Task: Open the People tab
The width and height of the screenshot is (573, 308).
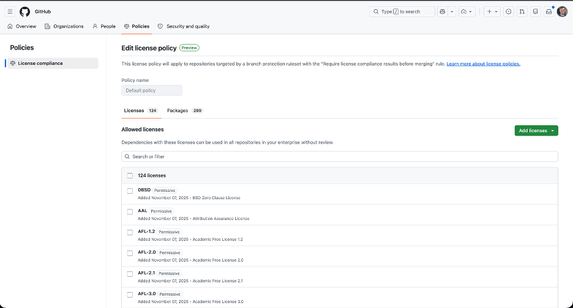Action: point(104,26)
